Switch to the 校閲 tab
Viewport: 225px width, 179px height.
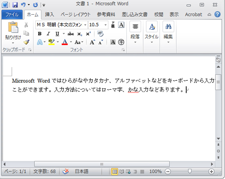tap(159, 15)
